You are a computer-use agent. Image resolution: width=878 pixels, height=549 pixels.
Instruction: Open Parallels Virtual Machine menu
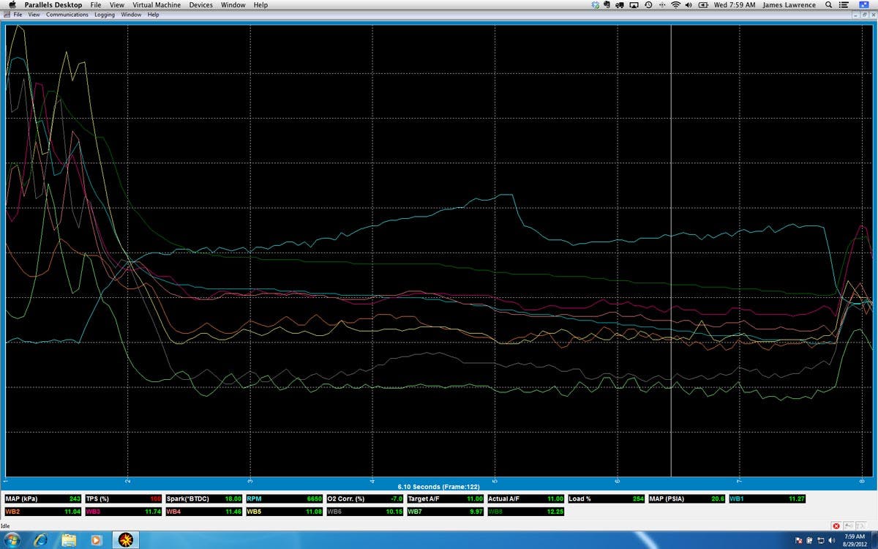[x=157, y=5]
